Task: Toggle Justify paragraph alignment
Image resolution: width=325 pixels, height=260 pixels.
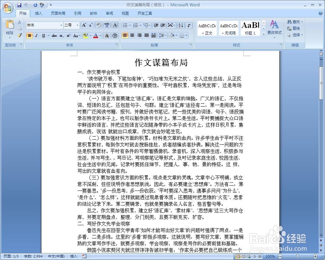Action: click(x=147, y=35)
